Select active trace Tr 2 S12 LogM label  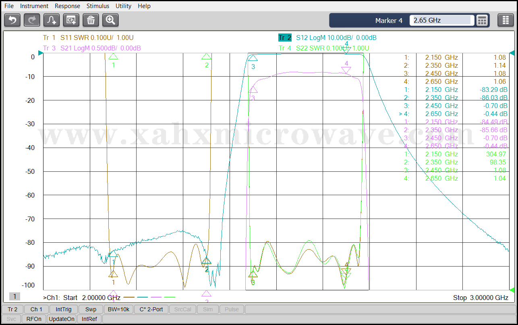point(327,38)
